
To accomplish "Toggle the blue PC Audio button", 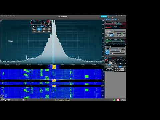I will click(104, 17).
